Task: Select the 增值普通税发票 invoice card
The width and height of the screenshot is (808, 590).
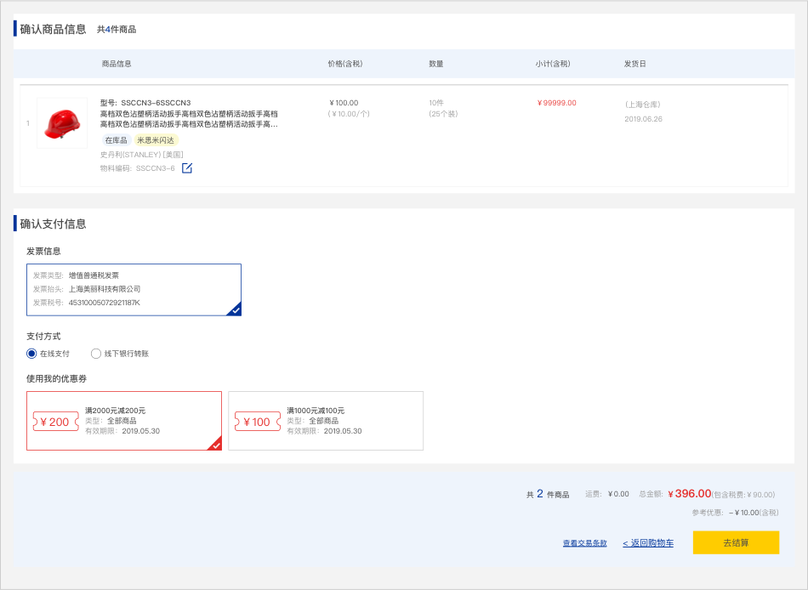Action: 134,289
